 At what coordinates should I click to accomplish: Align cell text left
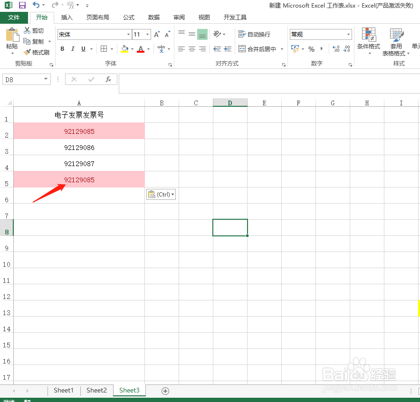click(x=181, y=49)
